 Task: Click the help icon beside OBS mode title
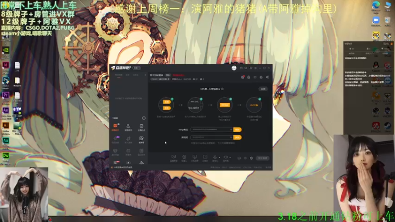click(222, 89)
